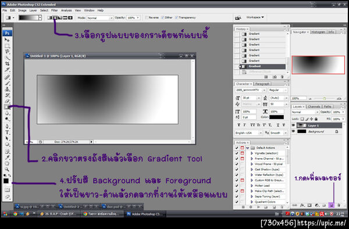Choose the Diamond gradient style icon
This screenshot has width=349, height=229.
pyautogui.click(x=70, y=17)
